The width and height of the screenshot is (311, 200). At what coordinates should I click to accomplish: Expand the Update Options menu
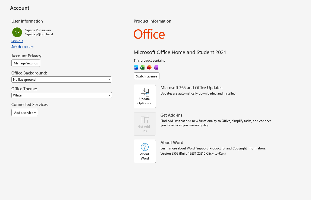coord(144,96)
